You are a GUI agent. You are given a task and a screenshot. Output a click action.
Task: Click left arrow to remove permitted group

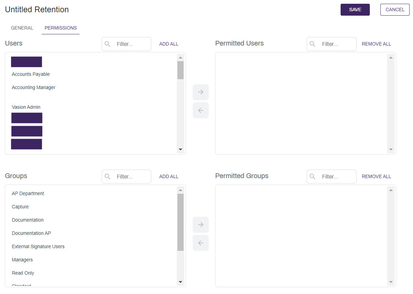coord(201,243)
